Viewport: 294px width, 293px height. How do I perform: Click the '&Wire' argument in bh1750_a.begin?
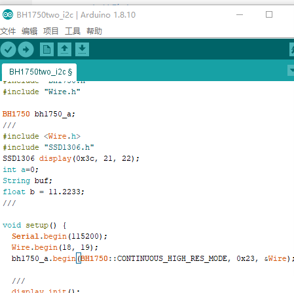tap(275, 258)
